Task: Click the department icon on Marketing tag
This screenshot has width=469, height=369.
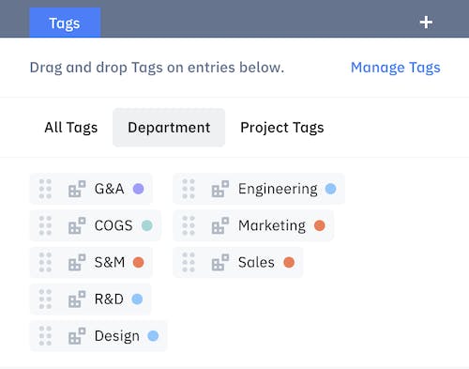Action: click(220, 225)
